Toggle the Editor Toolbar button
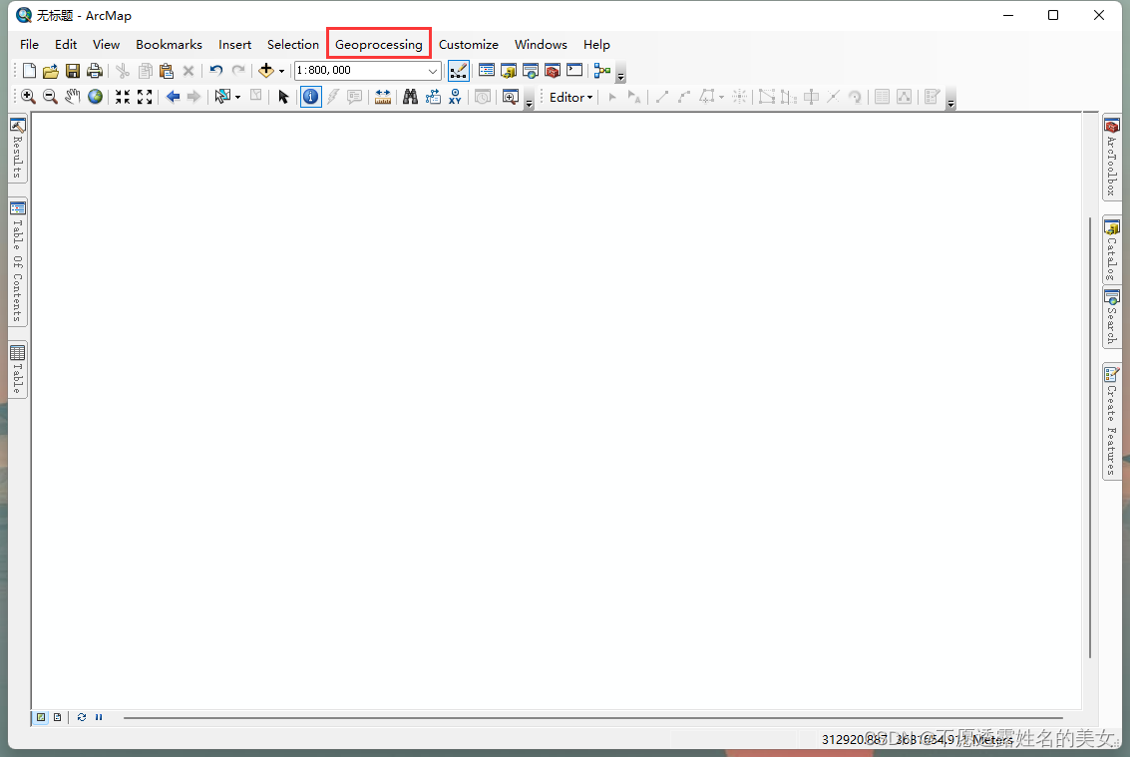This screenshot has width=1130, height=757. pyautogui.click(x=459, y=71)
